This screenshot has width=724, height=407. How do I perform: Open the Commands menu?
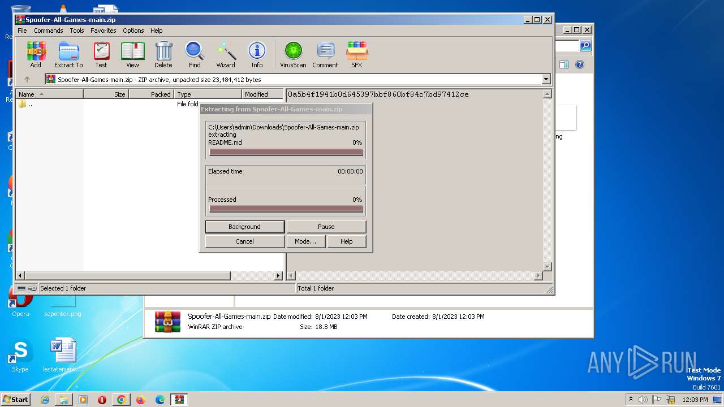(48, 31)
